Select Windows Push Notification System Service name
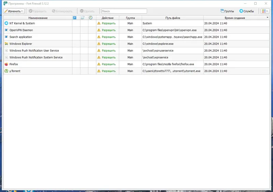This screenshot has height=192, width=273. 36,57
